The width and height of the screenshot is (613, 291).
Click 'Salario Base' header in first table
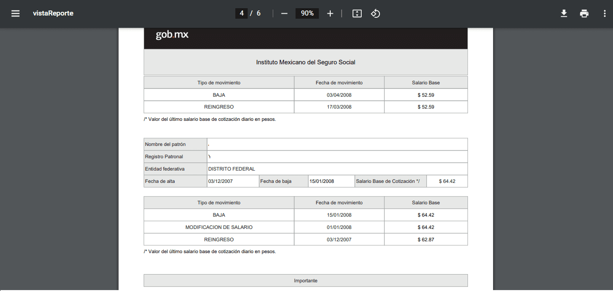click(426, 83)
